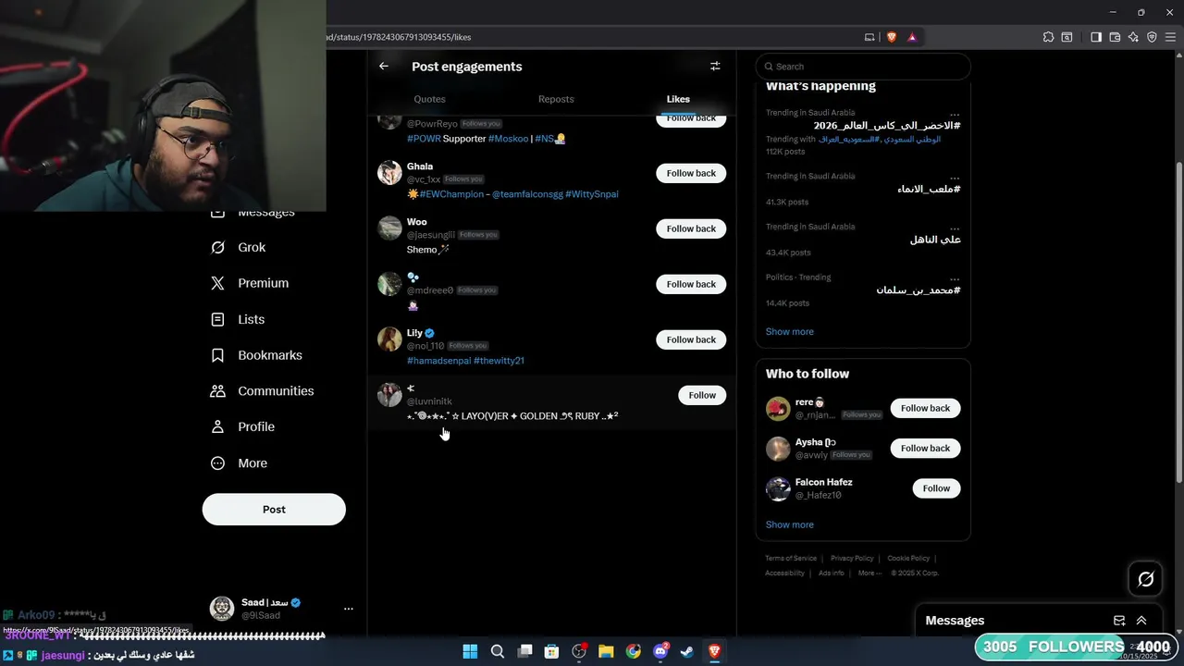
Task: Open Ads info footer link
Action: coord(831,573)
